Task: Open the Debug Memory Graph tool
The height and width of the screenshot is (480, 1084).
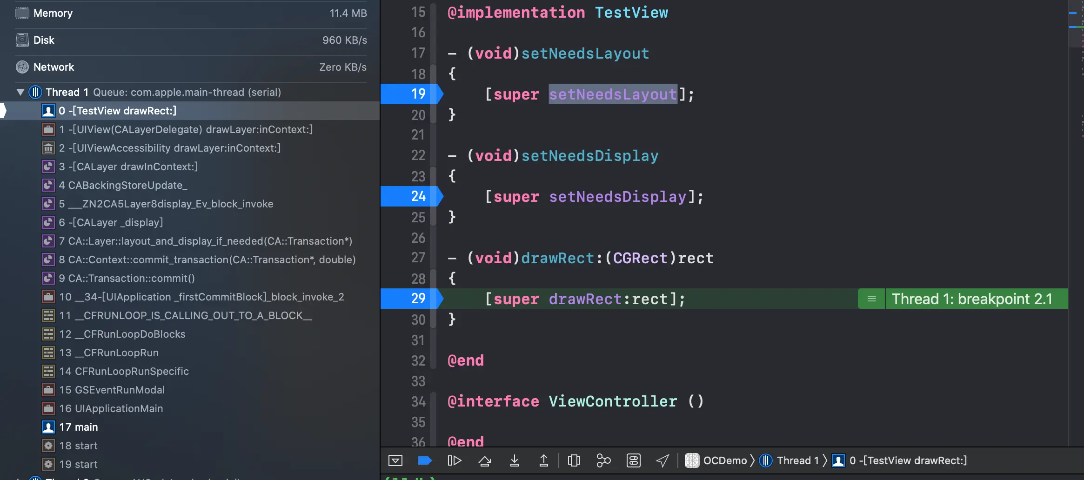Action: tap(603, 460)
